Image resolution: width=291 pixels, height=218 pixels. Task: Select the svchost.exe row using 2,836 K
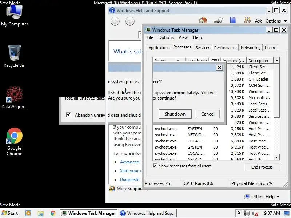pyautogui.click(x=213, y=135)
